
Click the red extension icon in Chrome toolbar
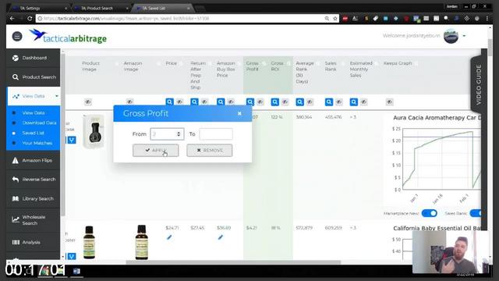[345, 19]
